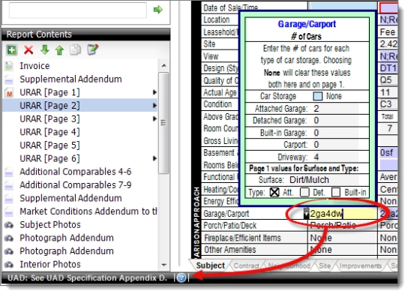The width and height of the screenshot is (405, 291).
Task: Switch to the Contract tab
Action: pos(247,266)
